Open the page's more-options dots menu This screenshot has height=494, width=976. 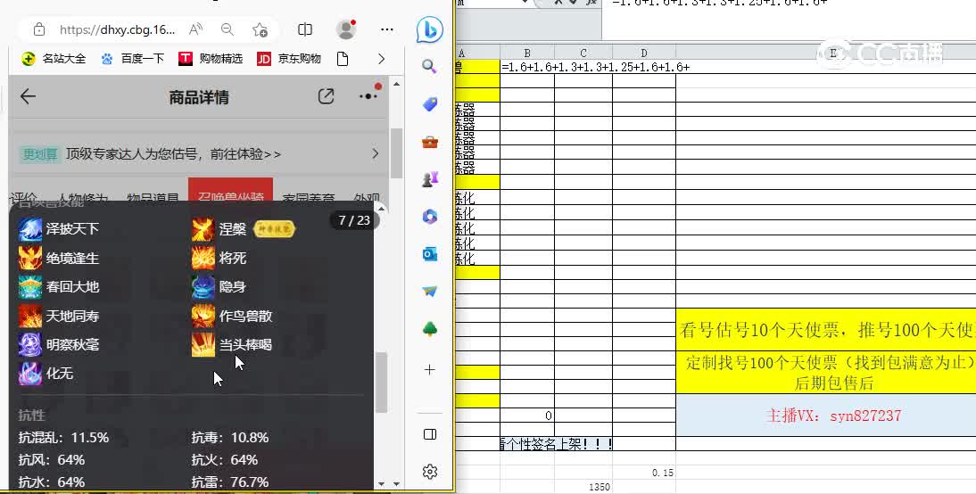(368, 95)
